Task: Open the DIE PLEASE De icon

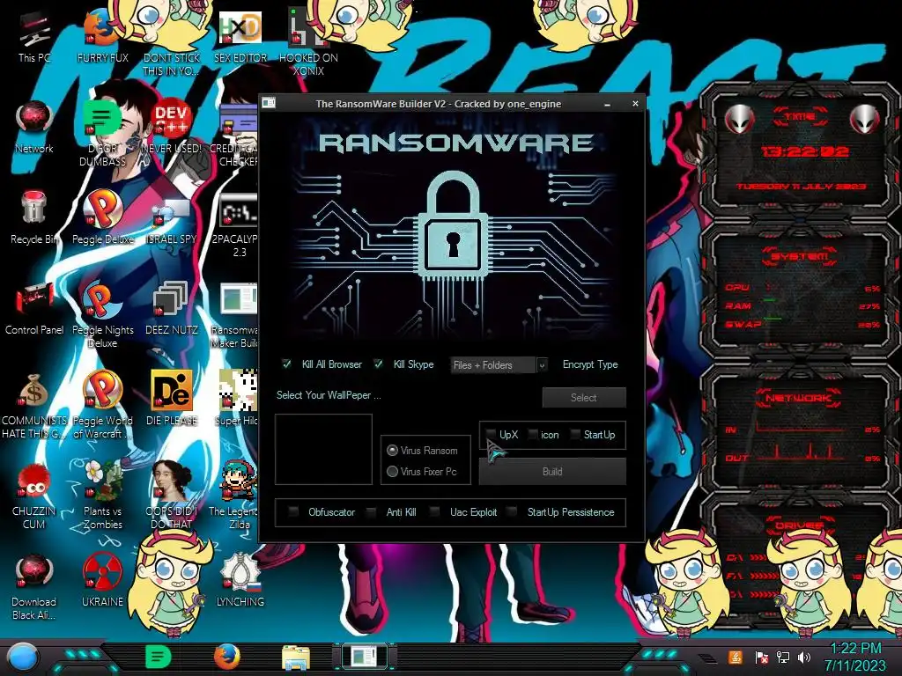Action: click(x=171, y=399)
